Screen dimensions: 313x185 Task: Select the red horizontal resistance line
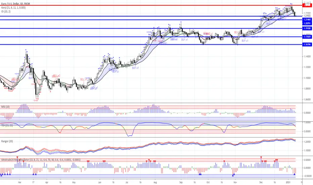(151, 5)
